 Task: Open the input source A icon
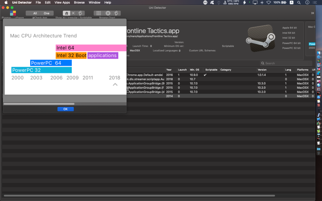tap(291, 3)
